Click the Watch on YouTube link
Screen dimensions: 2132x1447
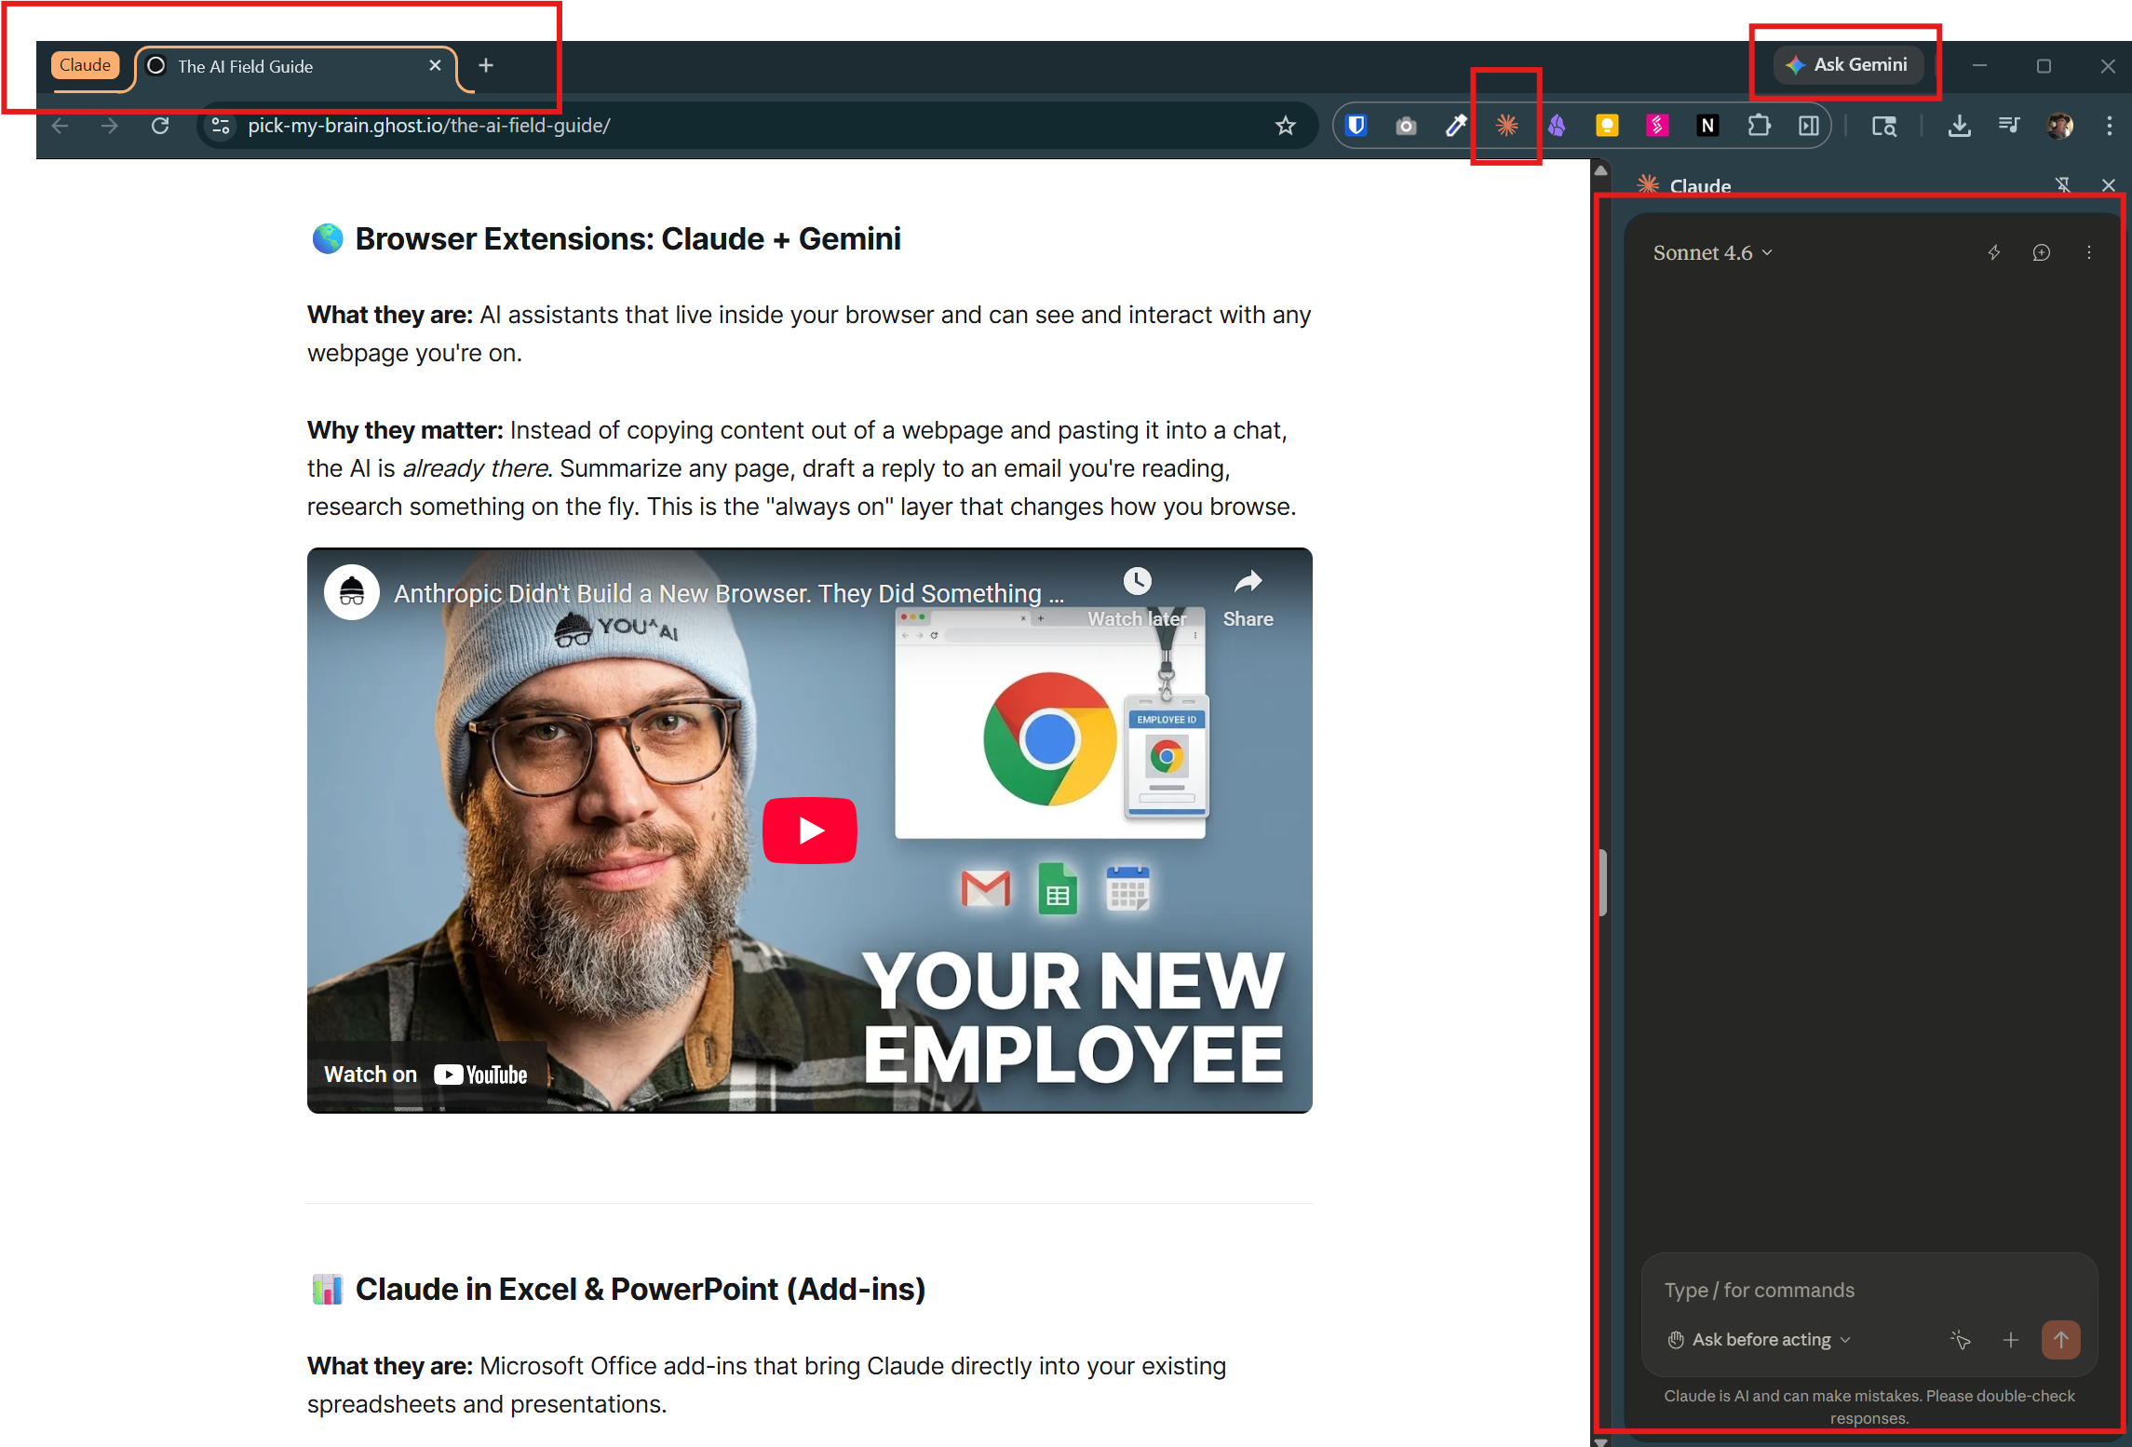pos(425,1074)
